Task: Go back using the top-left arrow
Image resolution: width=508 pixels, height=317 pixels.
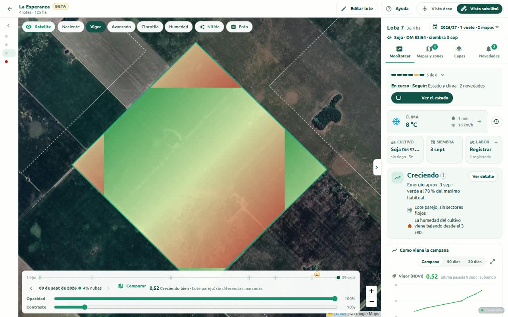Action: [x=10, y=9]
